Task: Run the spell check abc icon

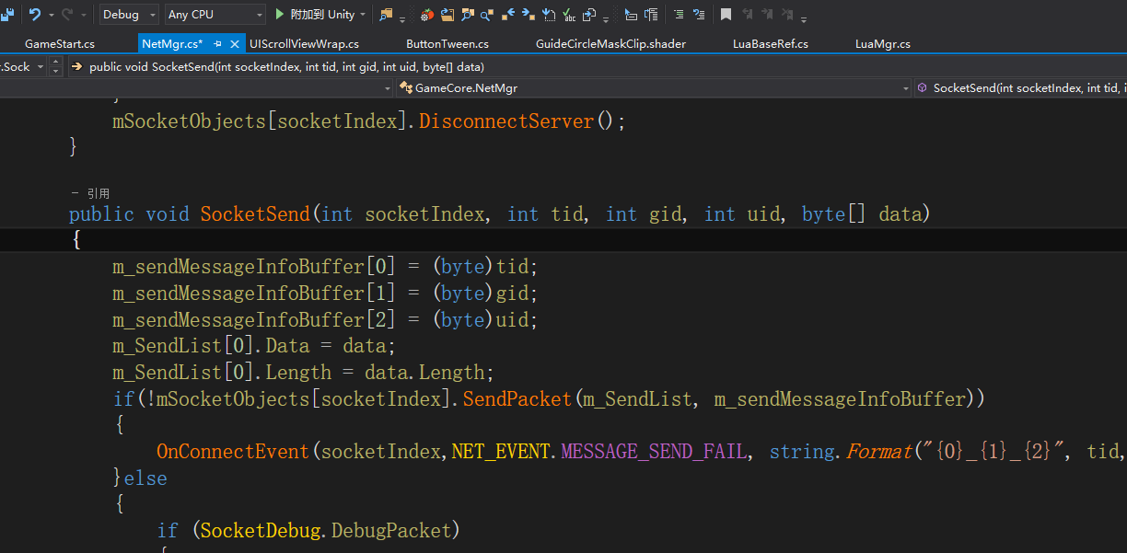Action: coord(570,13)
